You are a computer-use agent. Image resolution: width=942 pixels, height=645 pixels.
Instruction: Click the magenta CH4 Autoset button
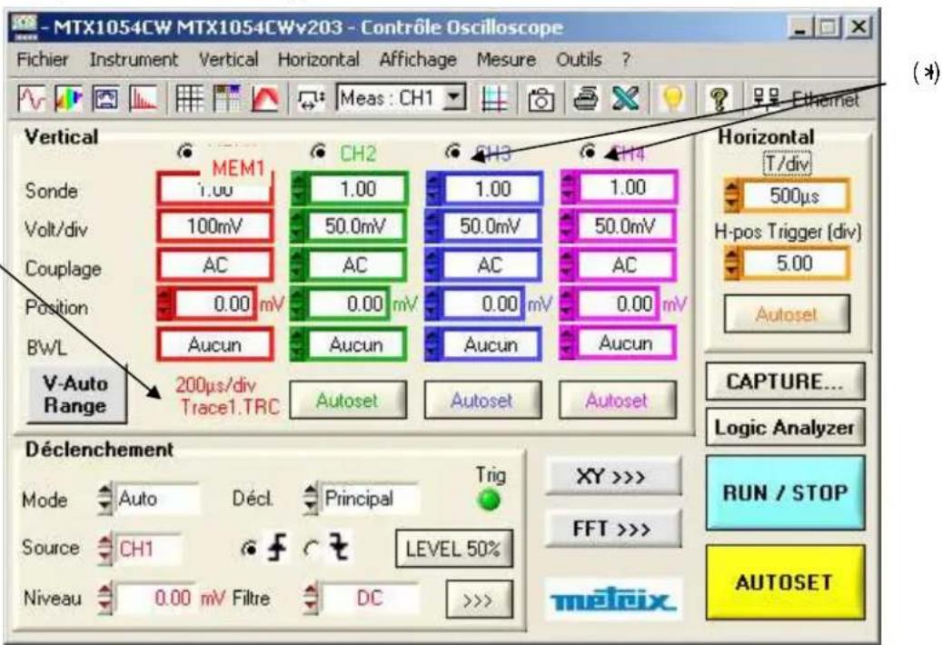[x=617, y=400]
